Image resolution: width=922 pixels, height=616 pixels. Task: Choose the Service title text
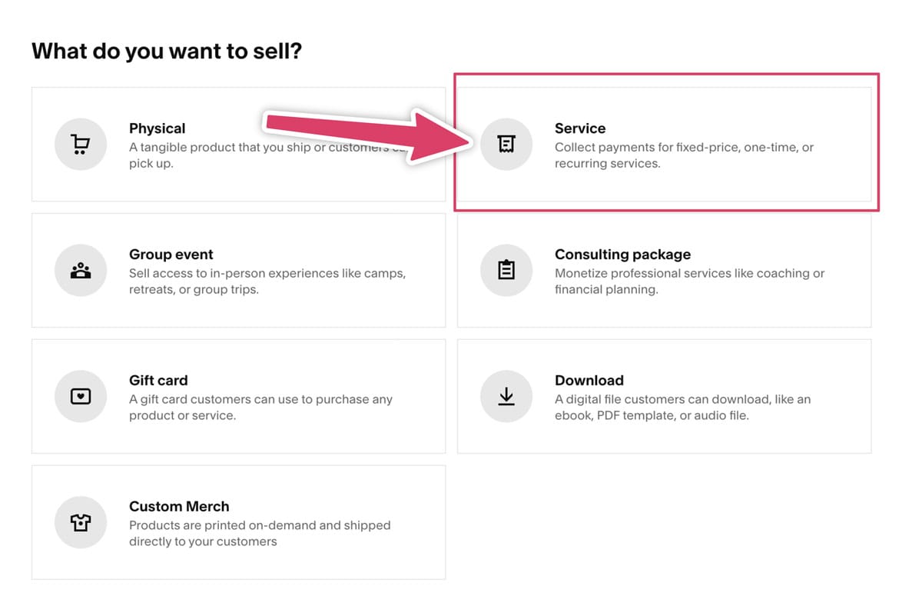[580, 128]
